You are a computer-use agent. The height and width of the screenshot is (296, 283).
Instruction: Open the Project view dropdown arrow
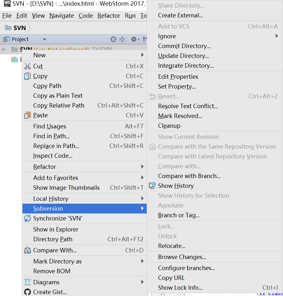pos(45,40)
